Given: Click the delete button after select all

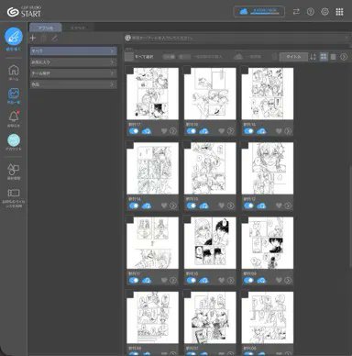Looking at the screenshot, I should click(x=169, y=57).
